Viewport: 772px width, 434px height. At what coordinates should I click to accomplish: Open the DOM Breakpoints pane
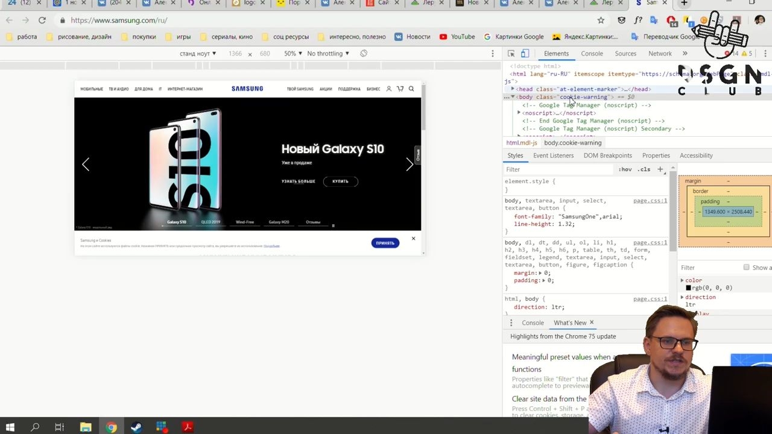point(607,156)
